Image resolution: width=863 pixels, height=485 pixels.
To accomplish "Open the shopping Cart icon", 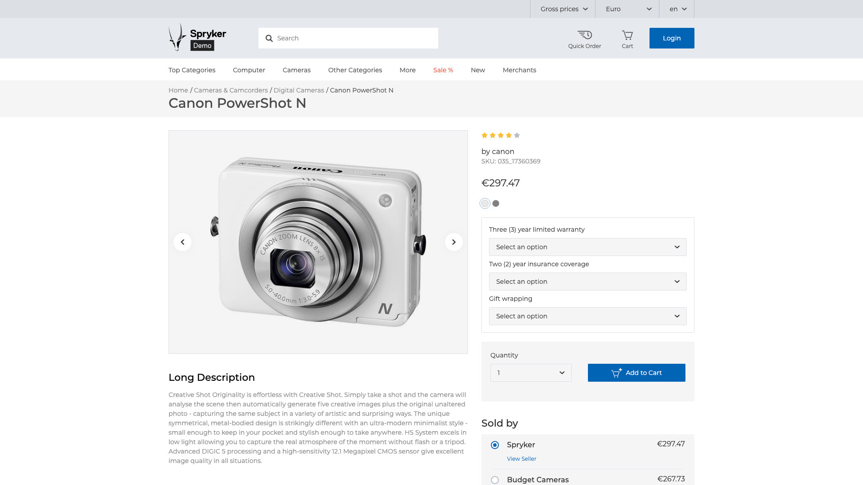I will (x=627, y=39).
